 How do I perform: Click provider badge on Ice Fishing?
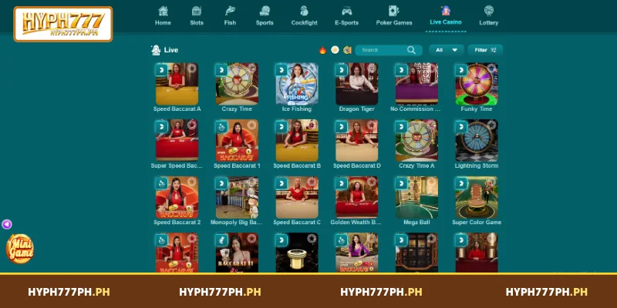[282, 70]
